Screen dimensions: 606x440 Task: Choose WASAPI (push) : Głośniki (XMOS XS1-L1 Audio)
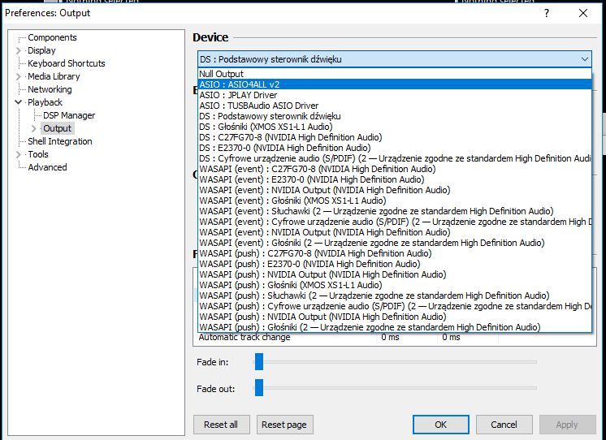[x=395, y=285]
